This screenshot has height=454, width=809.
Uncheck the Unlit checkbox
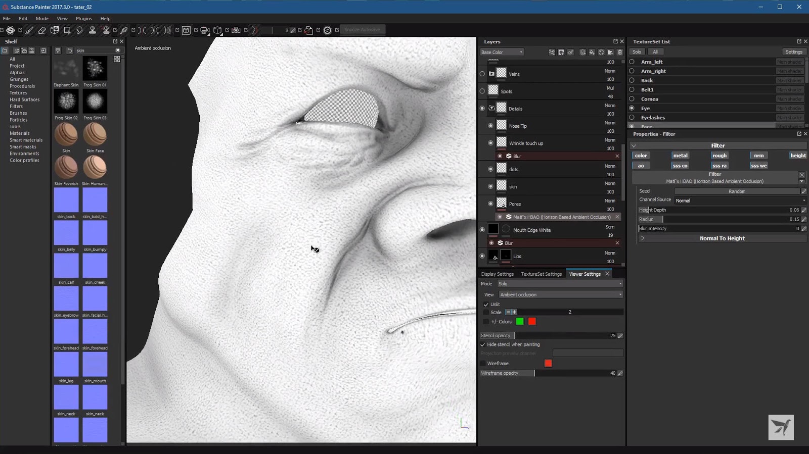[486, 305]
